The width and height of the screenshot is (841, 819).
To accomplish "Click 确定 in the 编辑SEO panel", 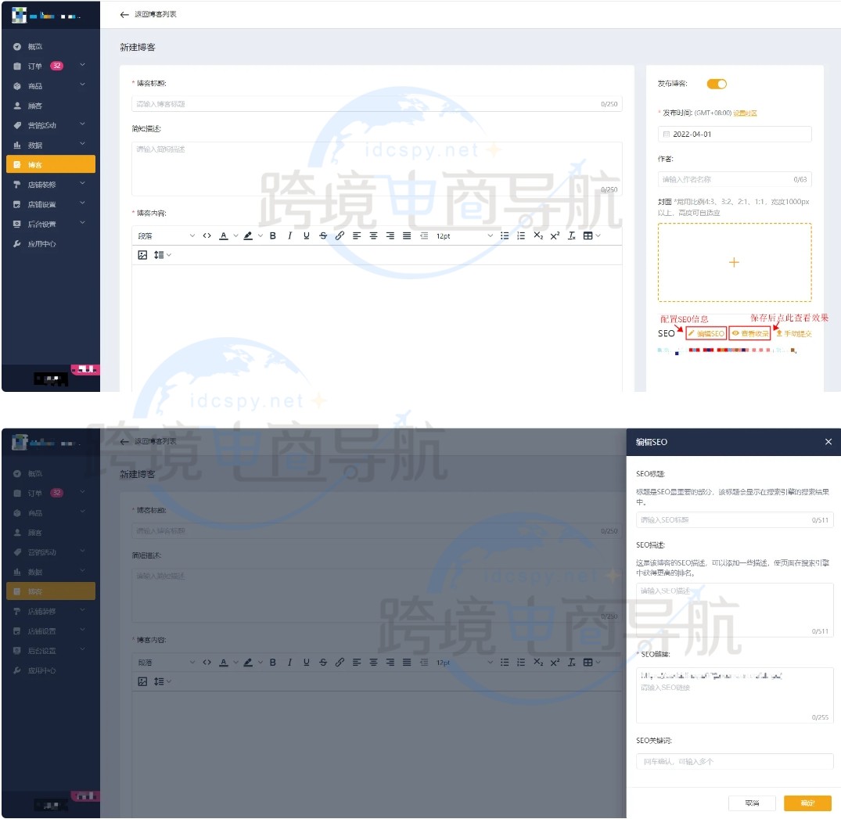I will point(807,803).
